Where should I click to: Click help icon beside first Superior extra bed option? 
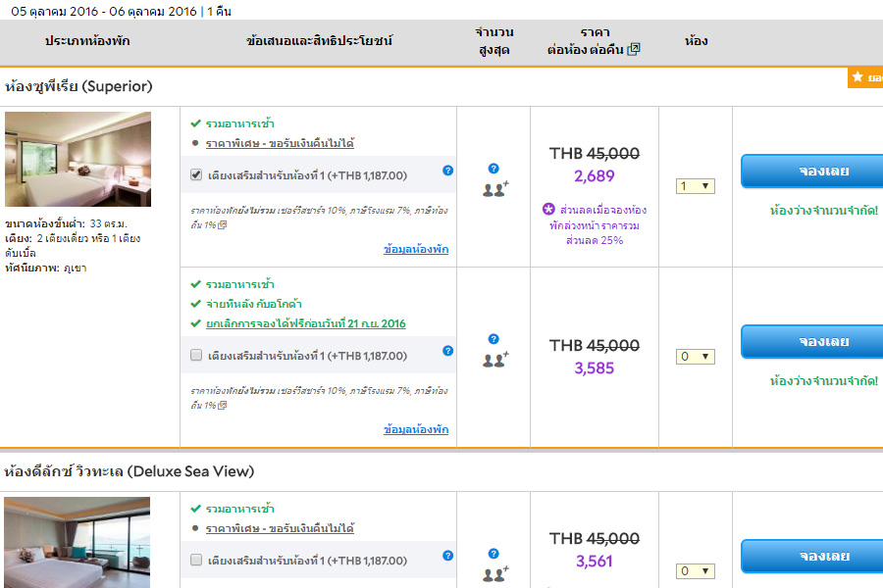point(448,171)
